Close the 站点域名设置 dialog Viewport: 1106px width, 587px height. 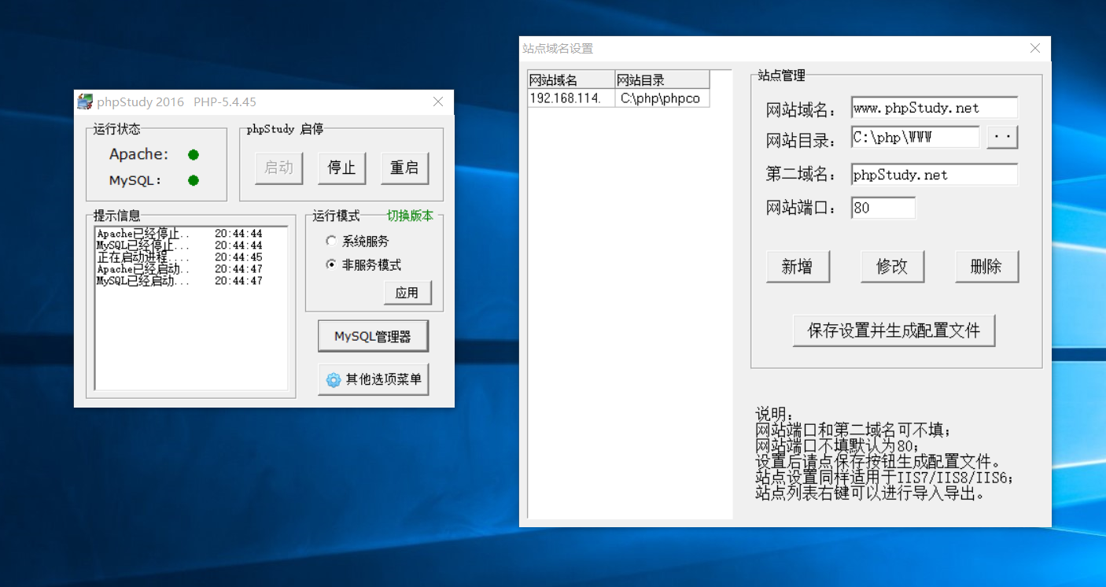[x=1035, y=48]
